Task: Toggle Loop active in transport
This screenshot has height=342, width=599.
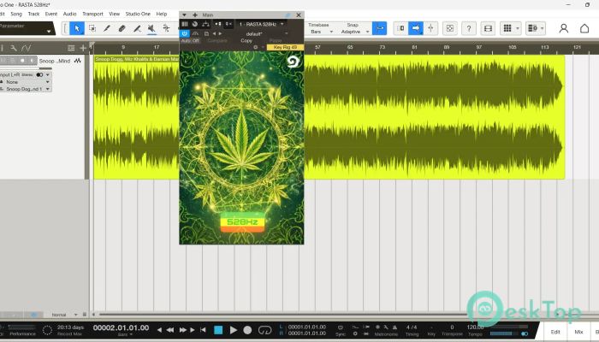Action: tap(264, 330)
